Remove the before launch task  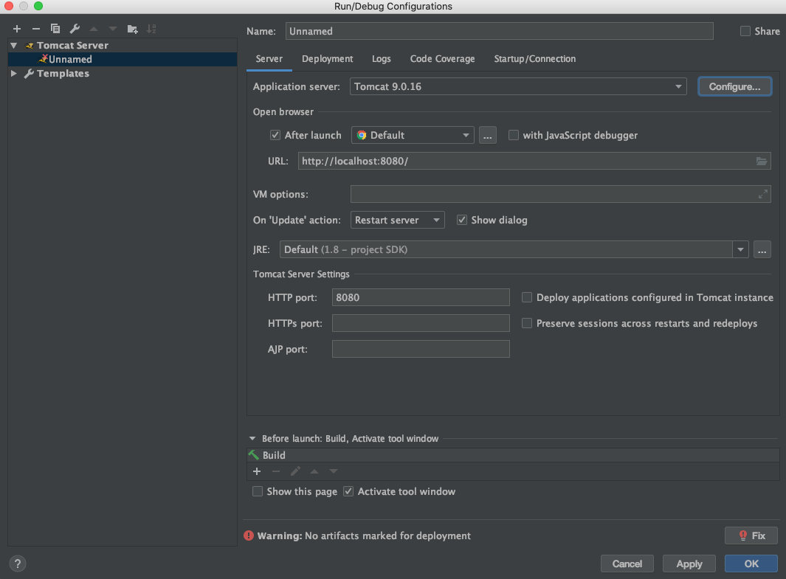click(x=276, y=471)
